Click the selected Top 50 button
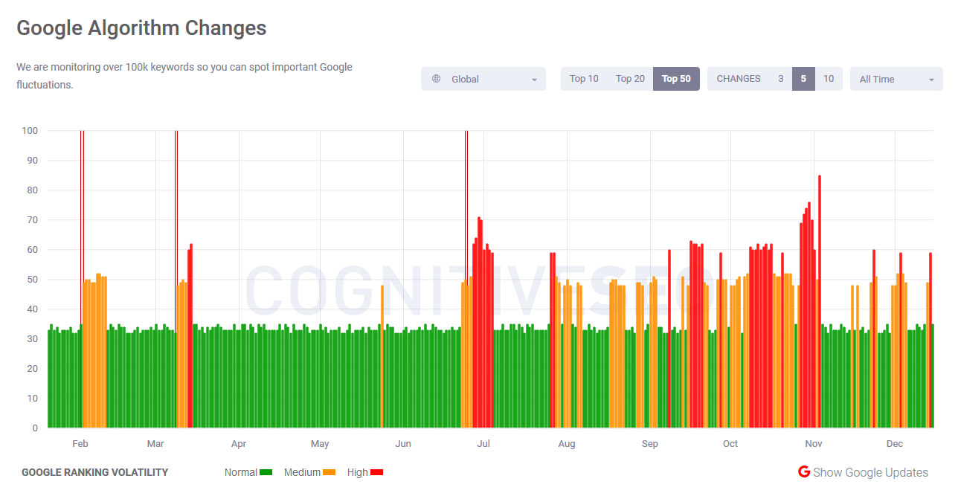Image resolution: width=958 pixels, height=496 pixels. 676,78
